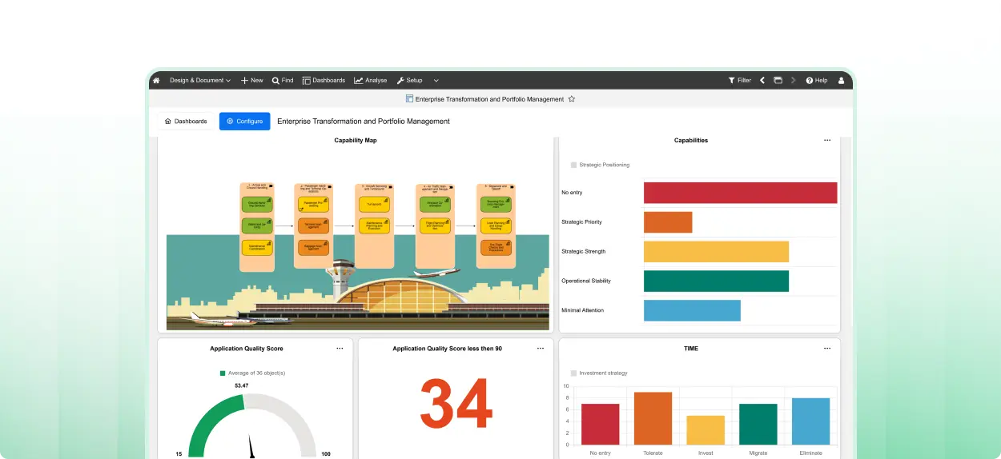Open Help from the top bar

pyautogui.click(x=817, y=80)
